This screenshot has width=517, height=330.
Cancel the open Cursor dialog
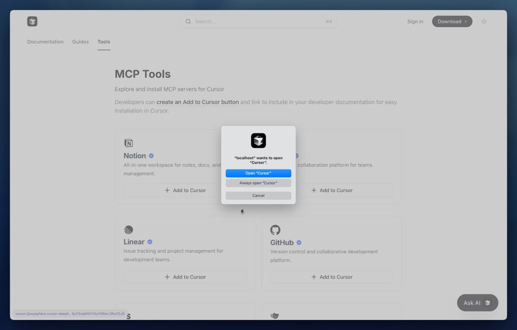click(x=258, y=196)
